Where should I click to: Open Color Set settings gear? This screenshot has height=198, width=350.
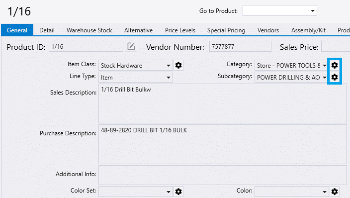pyautogui.click(x=178, y=192)
